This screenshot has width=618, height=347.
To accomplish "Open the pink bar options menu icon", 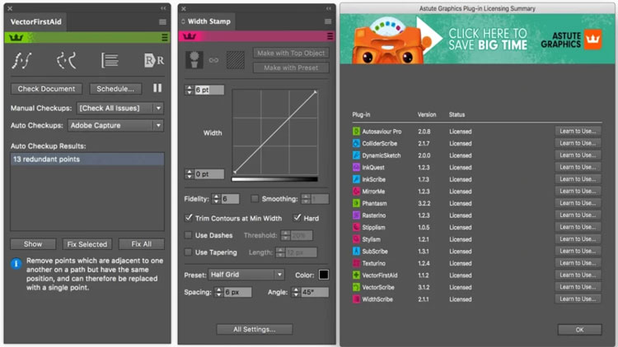I will (330, 36).
